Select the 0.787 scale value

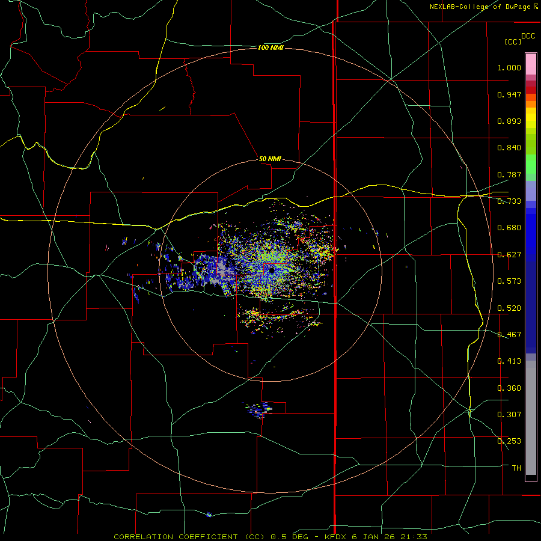pos(509,174)
